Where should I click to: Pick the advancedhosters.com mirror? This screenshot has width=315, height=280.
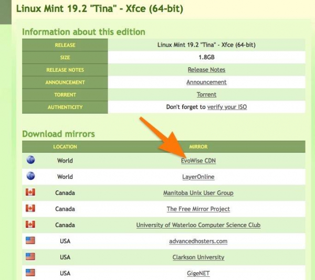[198, 241]
